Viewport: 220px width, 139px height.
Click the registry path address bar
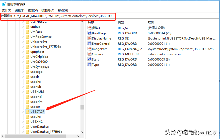tap(110, 16)
